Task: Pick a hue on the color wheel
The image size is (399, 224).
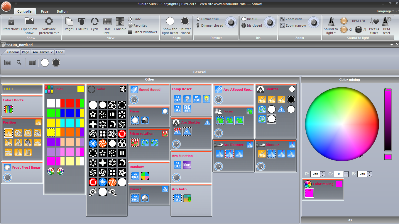Action: click(x=342, y=124)
